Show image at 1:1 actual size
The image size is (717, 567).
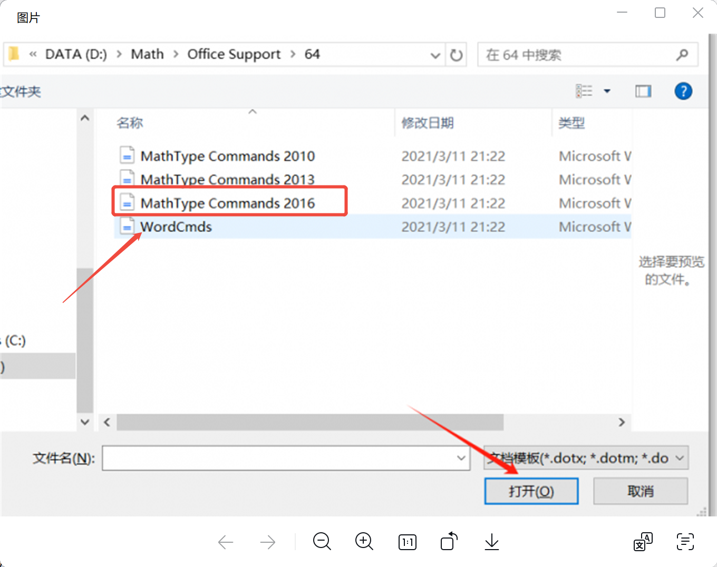click(x=408, y=542)
